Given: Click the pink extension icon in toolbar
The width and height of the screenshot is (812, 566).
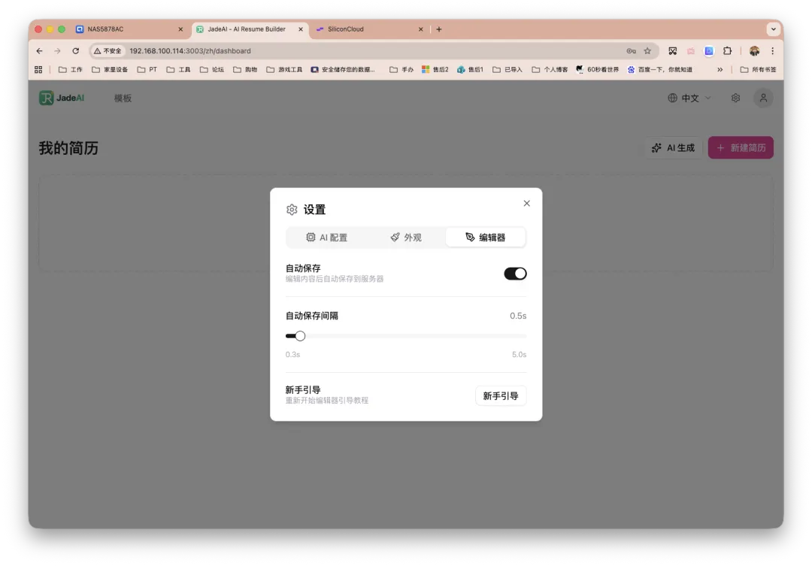Looking at the screenshot, I should tap(690, 51).
